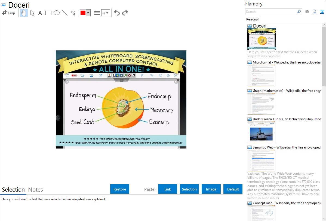Undo the last edit
The image size is (326, 221).
[117, 13]
